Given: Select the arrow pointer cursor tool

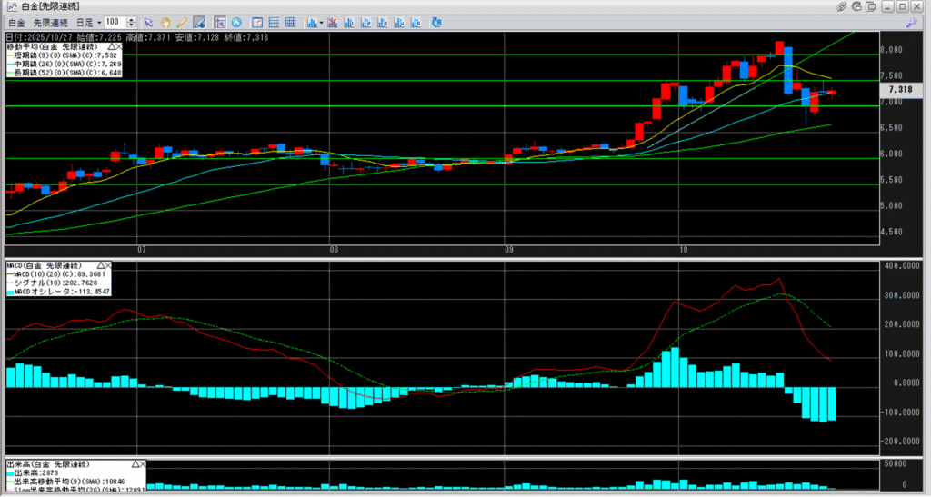Looking at the screenshot, I should [x=149, y=21].
